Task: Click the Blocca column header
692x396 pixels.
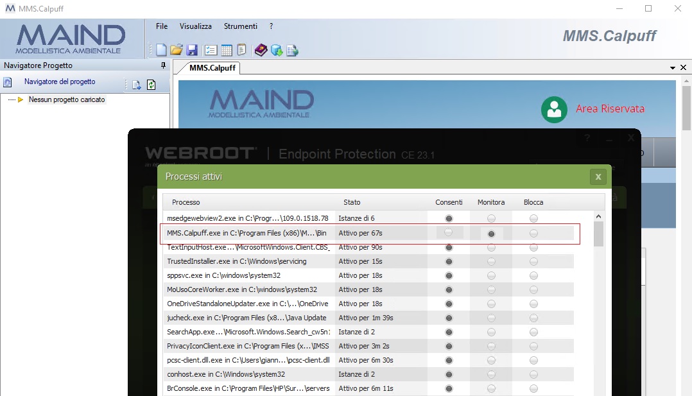Action: click(533, 202)
